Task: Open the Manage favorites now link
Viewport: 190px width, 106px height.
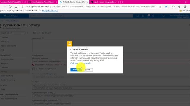Action: (x=50, y=11)
